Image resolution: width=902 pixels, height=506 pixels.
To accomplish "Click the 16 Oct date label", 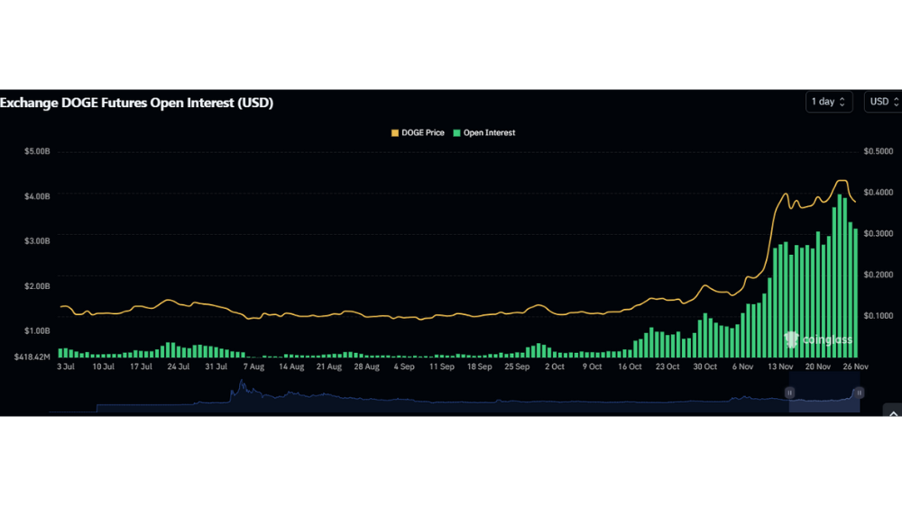I will click(630, 366).
